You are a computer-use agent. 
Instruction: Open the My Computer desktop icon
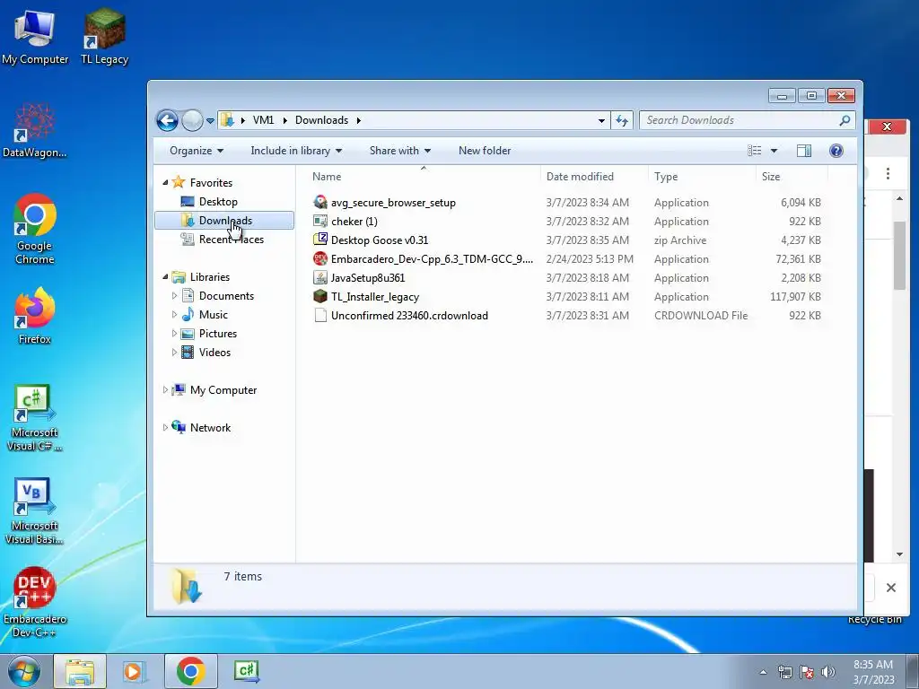click(x=35, y=38)
